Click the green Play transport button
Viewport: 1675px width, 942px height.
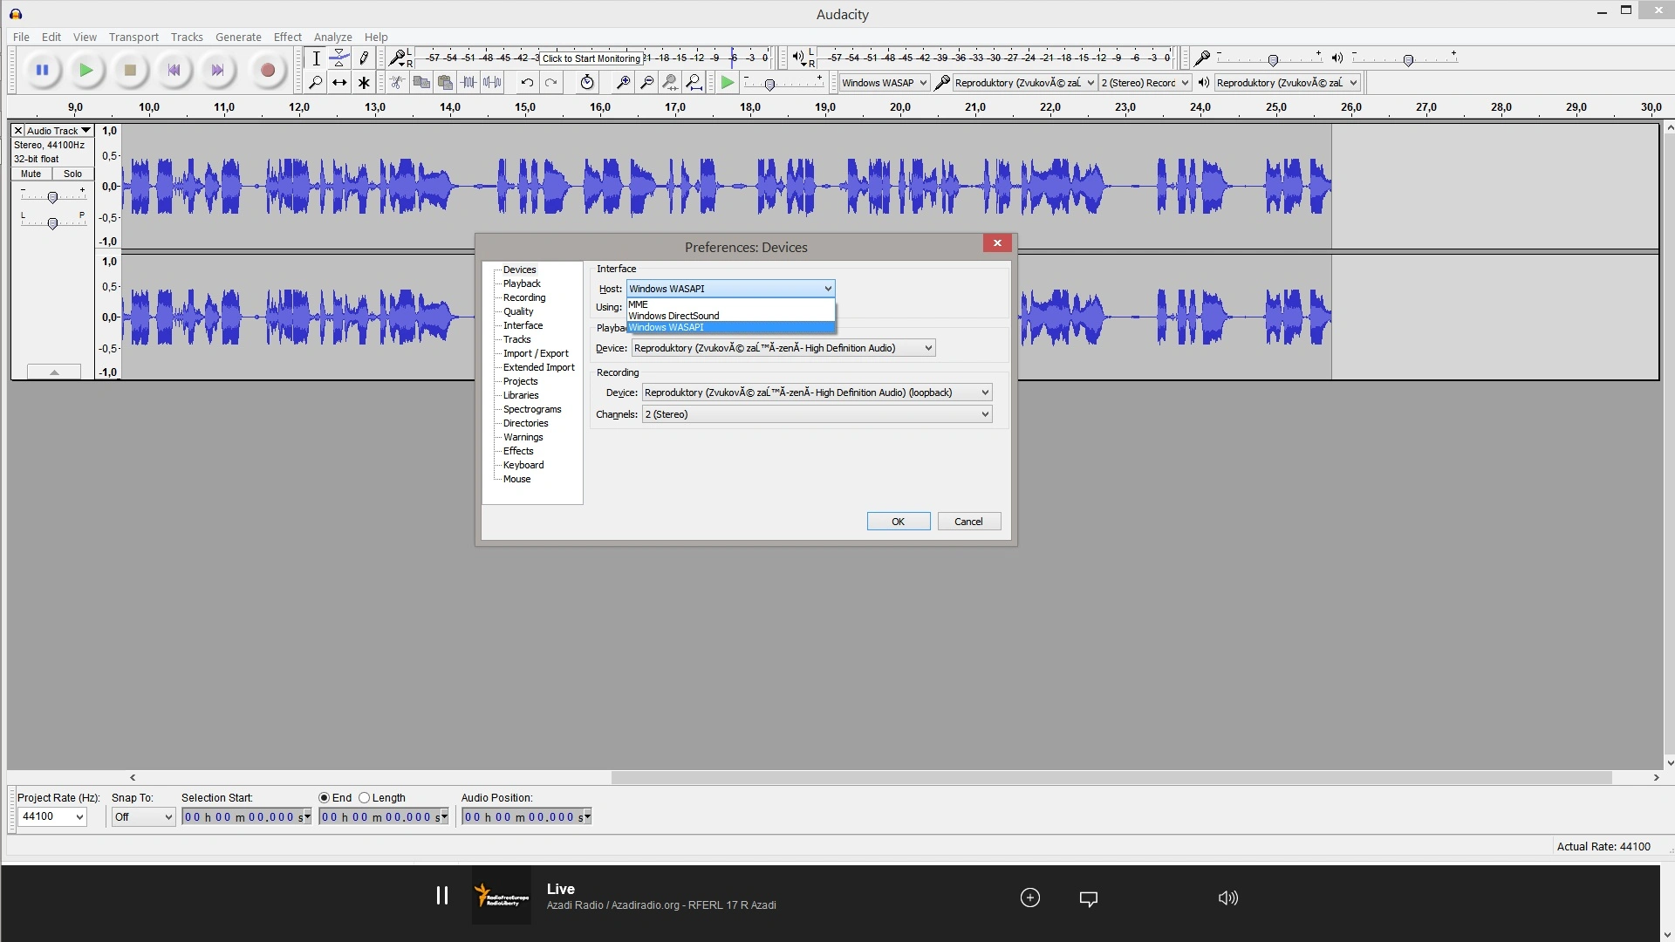[85, 70]
